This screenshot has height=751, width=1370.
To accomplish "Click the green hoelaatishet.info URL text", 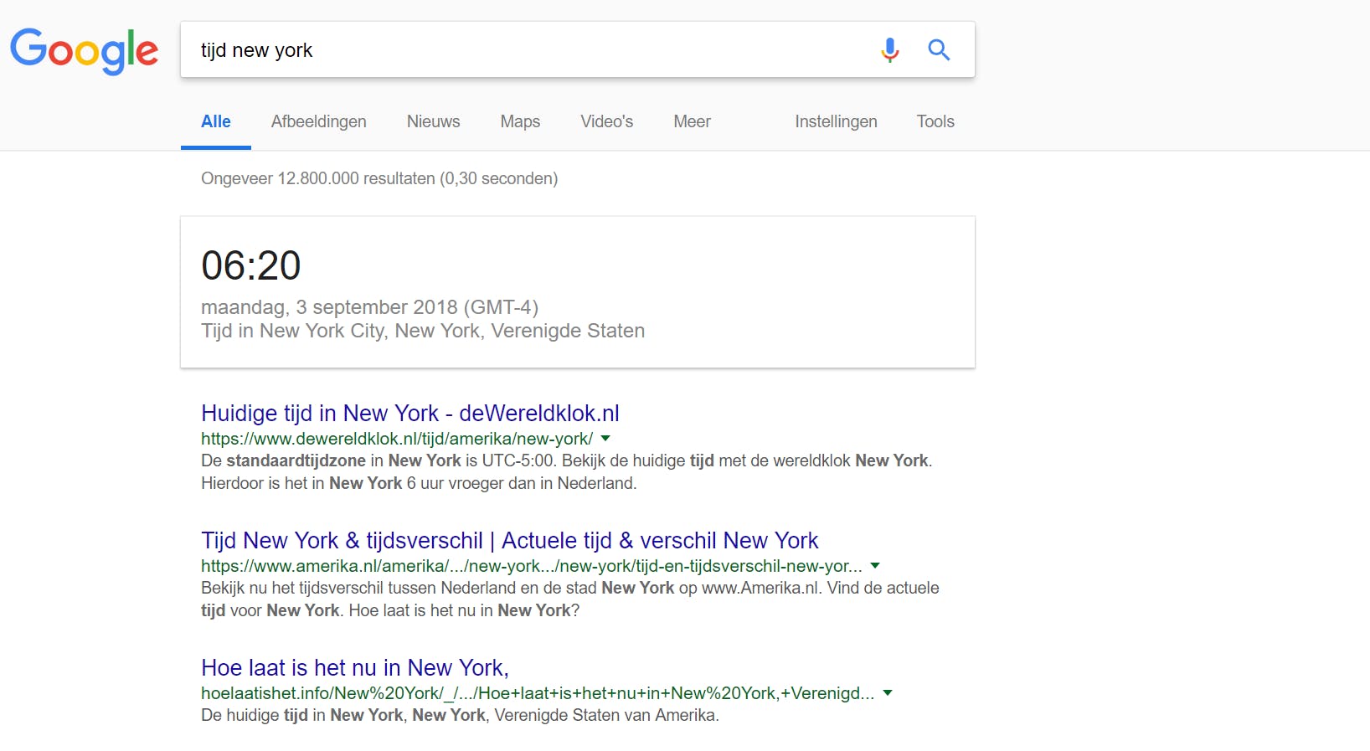I will click(x=538, y=692).
